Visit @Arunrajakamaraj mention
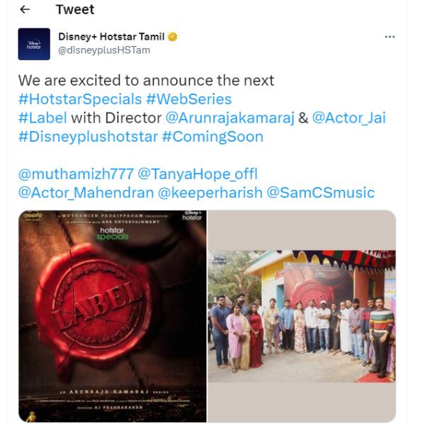The height and width of the screenshot is (425, 425). coord(229,118)
